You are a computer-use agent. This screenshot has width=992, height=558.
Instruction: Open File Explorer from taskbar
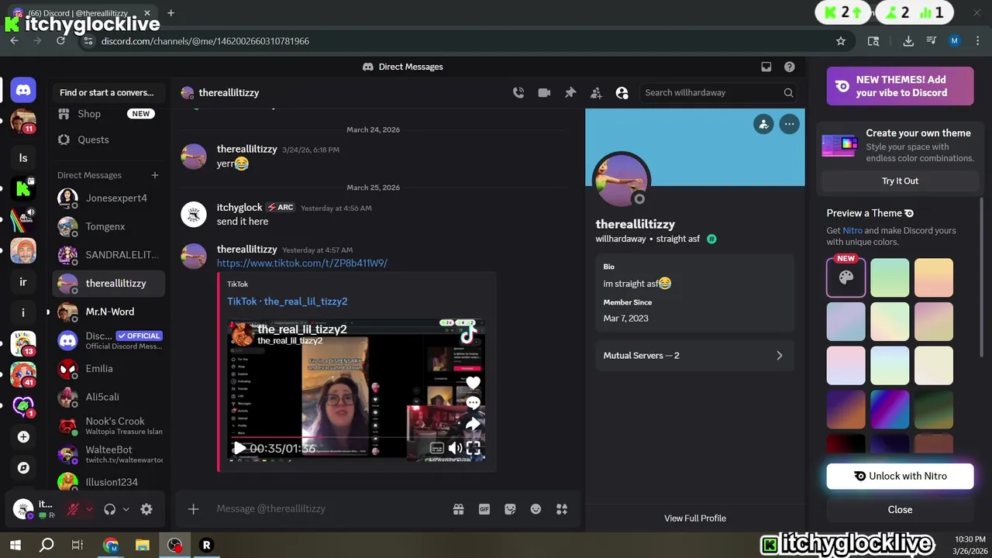(143, 545)
